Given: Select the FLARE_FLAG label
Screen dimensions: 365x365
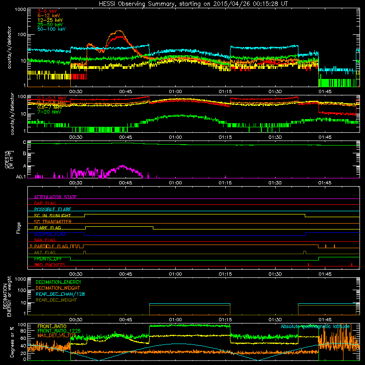Looking at the screenshot, I should point(47,228).
